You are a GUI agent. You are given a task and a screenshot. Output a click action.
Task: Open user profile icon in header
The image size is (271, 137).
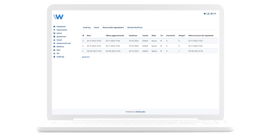point(208,14)
